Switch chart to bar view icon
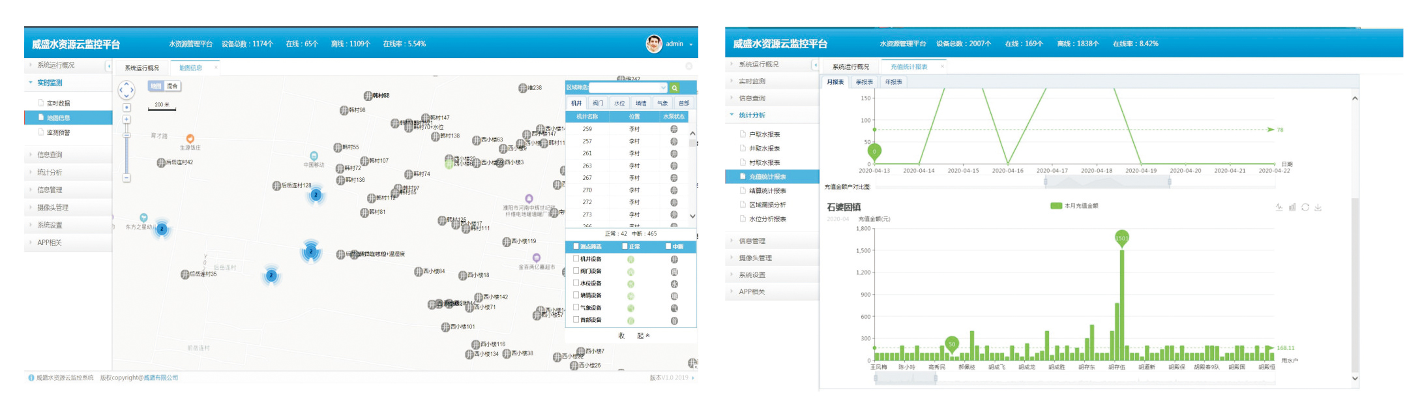Viewport: 1420px width, 412px height. coord(1292,207)
